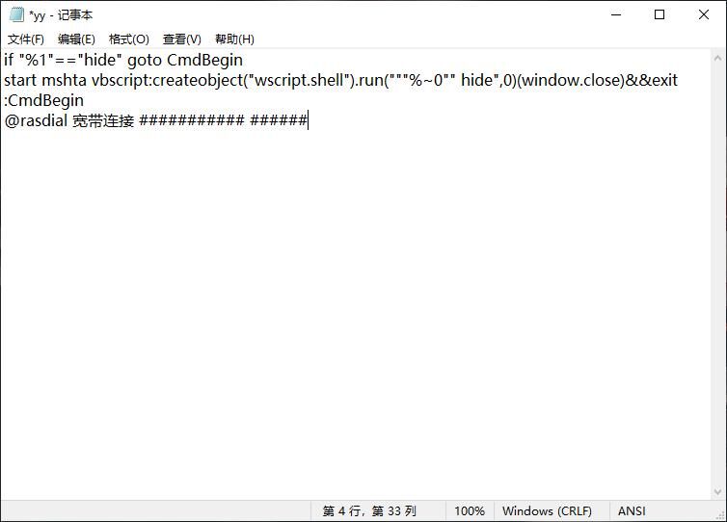The width and height of the screenshot is (727, 522).
Task: Open the 编辑(E) menu
Action: 76,39
